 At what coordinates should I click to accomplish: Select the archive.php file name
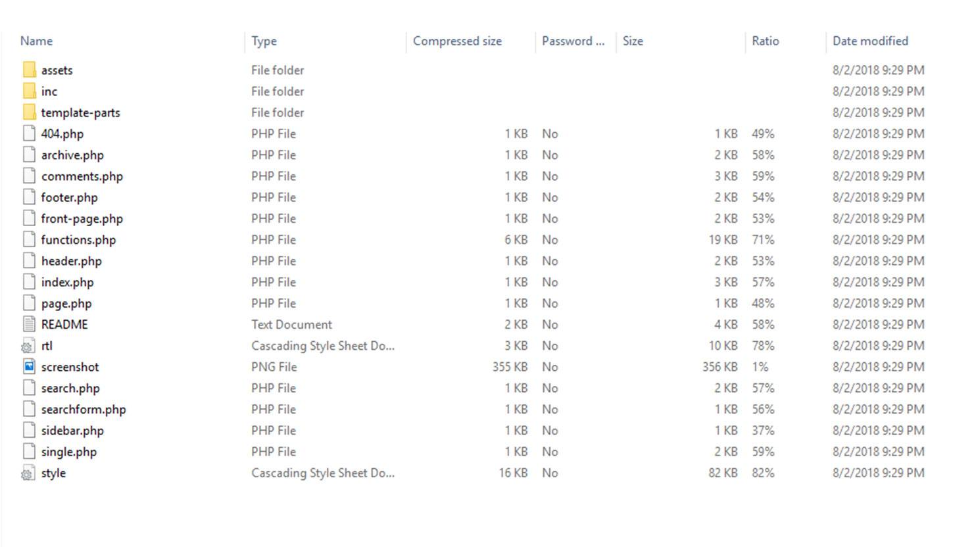(72, 155)
